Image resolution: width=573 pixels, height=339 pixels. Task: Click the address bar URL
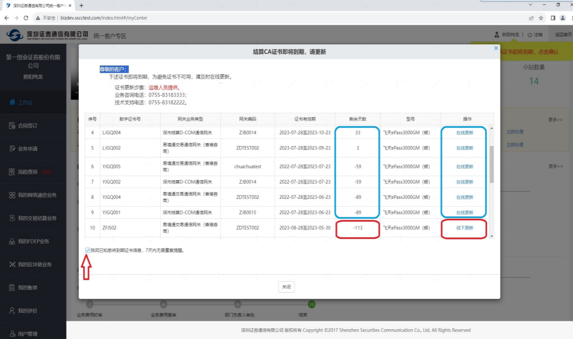click(x=104, y=18)
